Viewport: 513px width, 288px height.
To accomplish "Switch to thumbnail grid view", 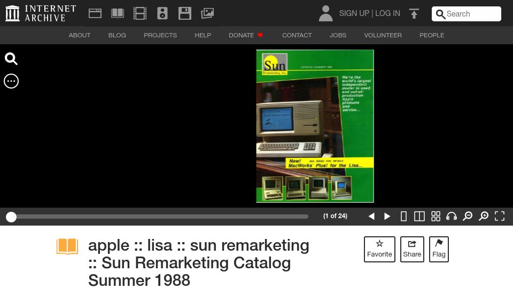I will click(x=436, y=216).
